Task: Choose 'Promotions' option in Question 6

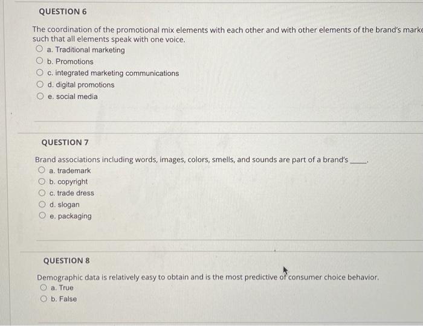Action: click(x=40, y=60)
